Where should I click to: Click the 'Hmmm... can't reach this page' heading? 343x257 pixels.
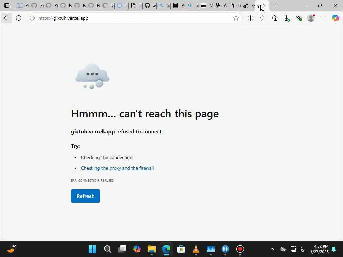pos(145,114)
